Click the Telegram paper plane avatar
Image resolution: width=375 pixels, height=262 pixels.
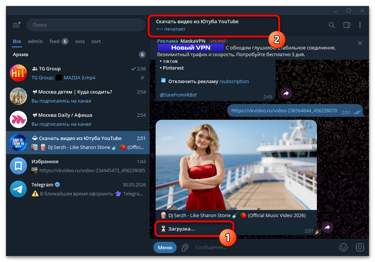coord(18,189)
